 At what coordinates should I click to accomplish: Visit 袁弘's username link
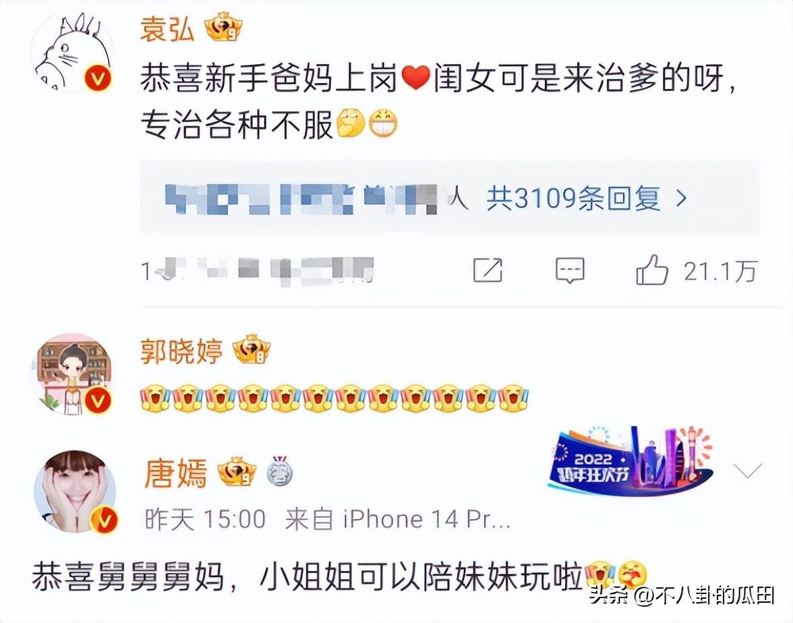tap(167, 29)
